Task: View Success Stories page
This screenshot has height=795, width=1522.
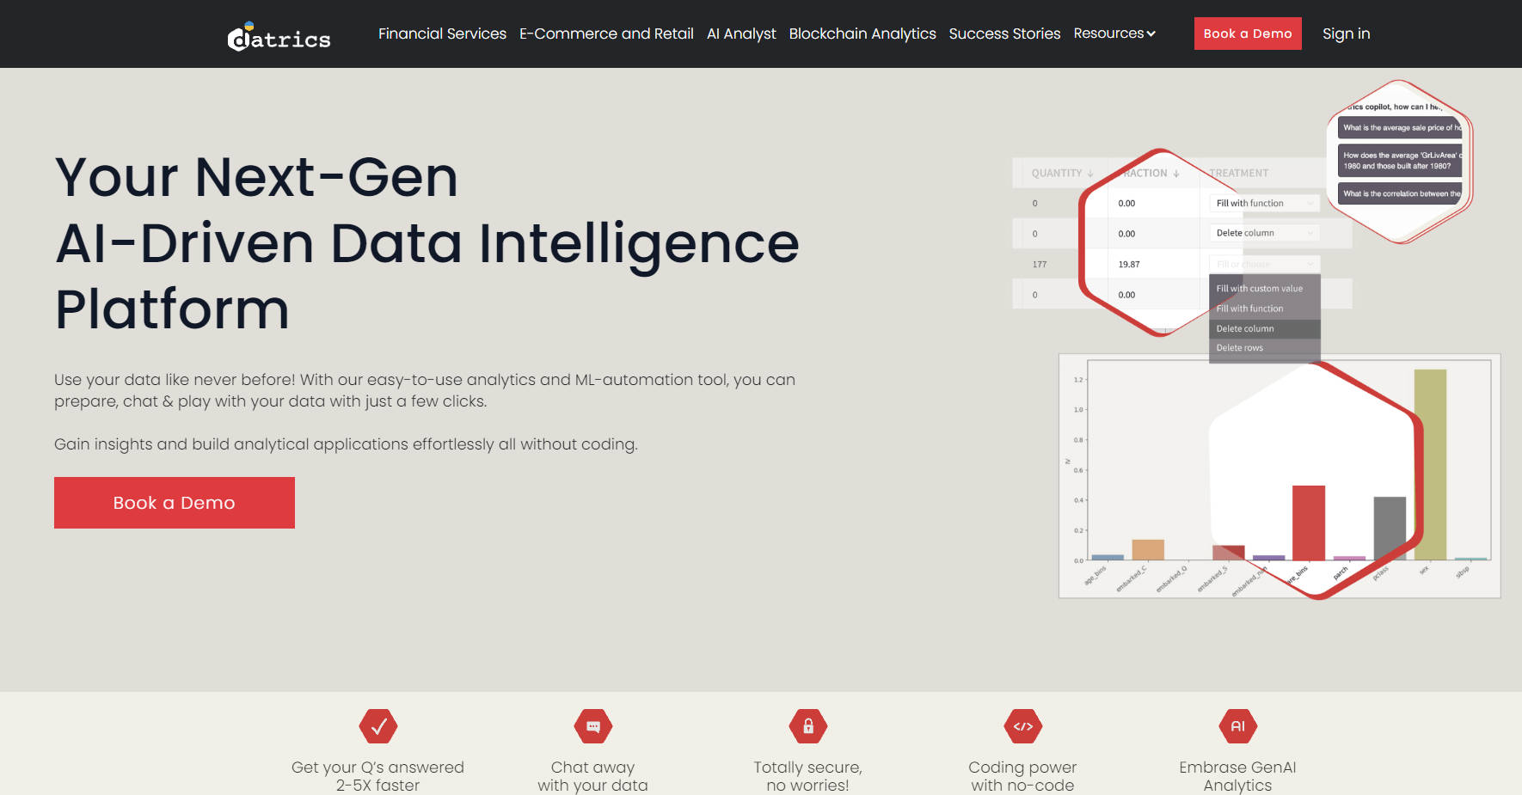Action: [1004, 34]
